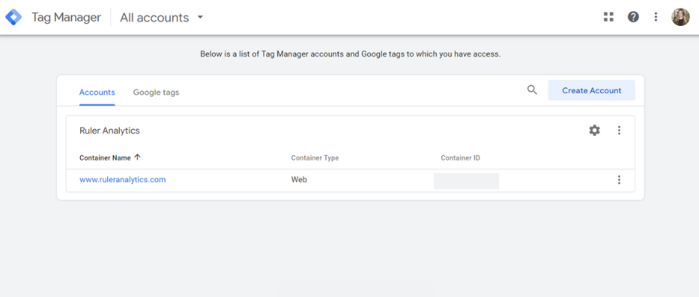Click the user profile avatar

(680, 17)
